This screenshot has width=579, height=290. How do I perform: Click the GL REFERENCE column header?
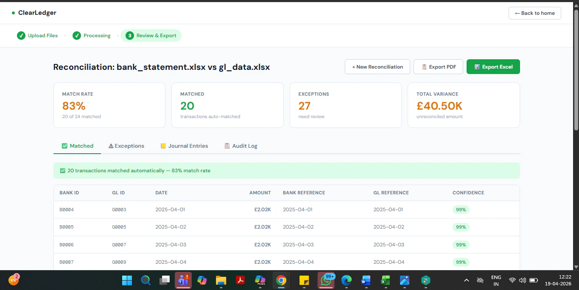coord(391,193)
